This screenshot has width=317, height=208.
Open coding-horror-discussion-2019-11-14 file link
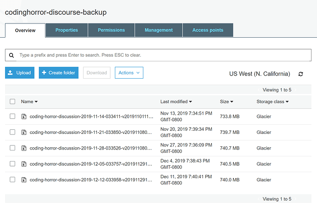[91, 117]
